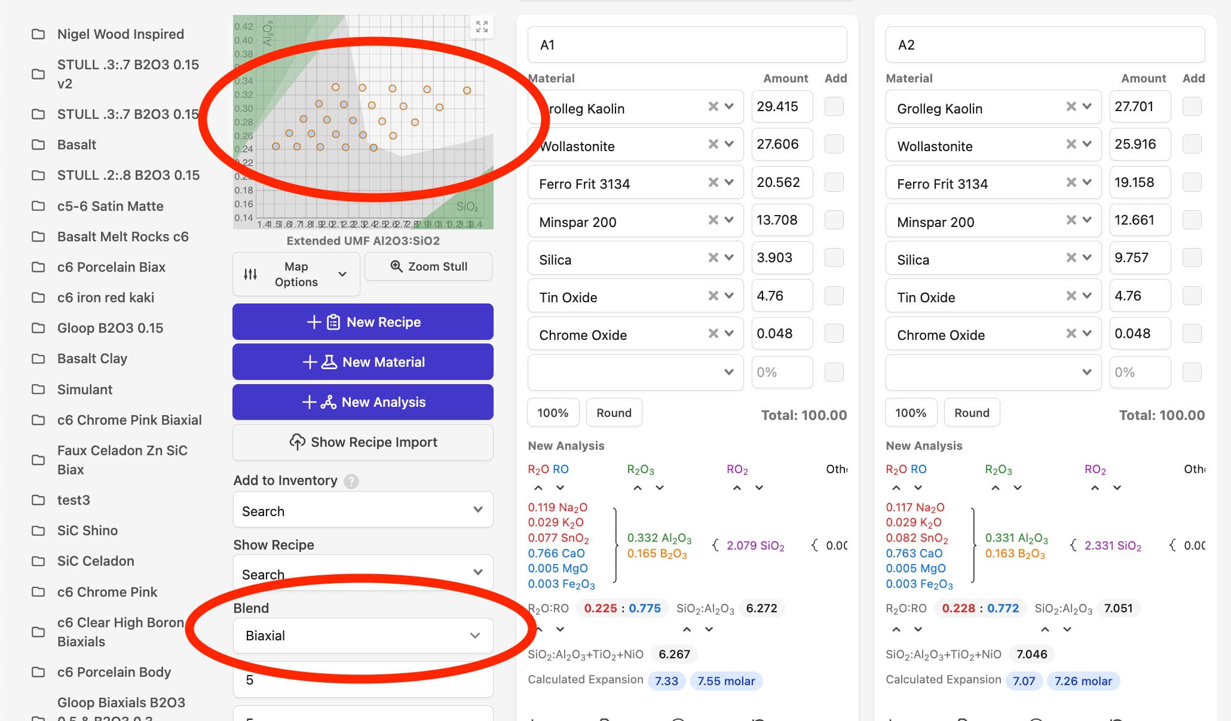Click the New Recipe button
The height and width of the screenshot is (721, 1231).
[363, 322]
